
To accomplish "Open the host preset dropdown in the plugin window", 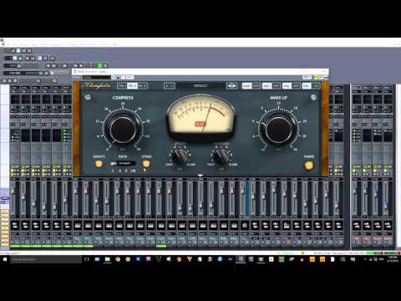I will (97, 77).
